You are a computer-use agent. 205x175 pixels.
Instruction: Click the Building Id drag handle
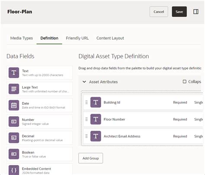click(86, 102)
